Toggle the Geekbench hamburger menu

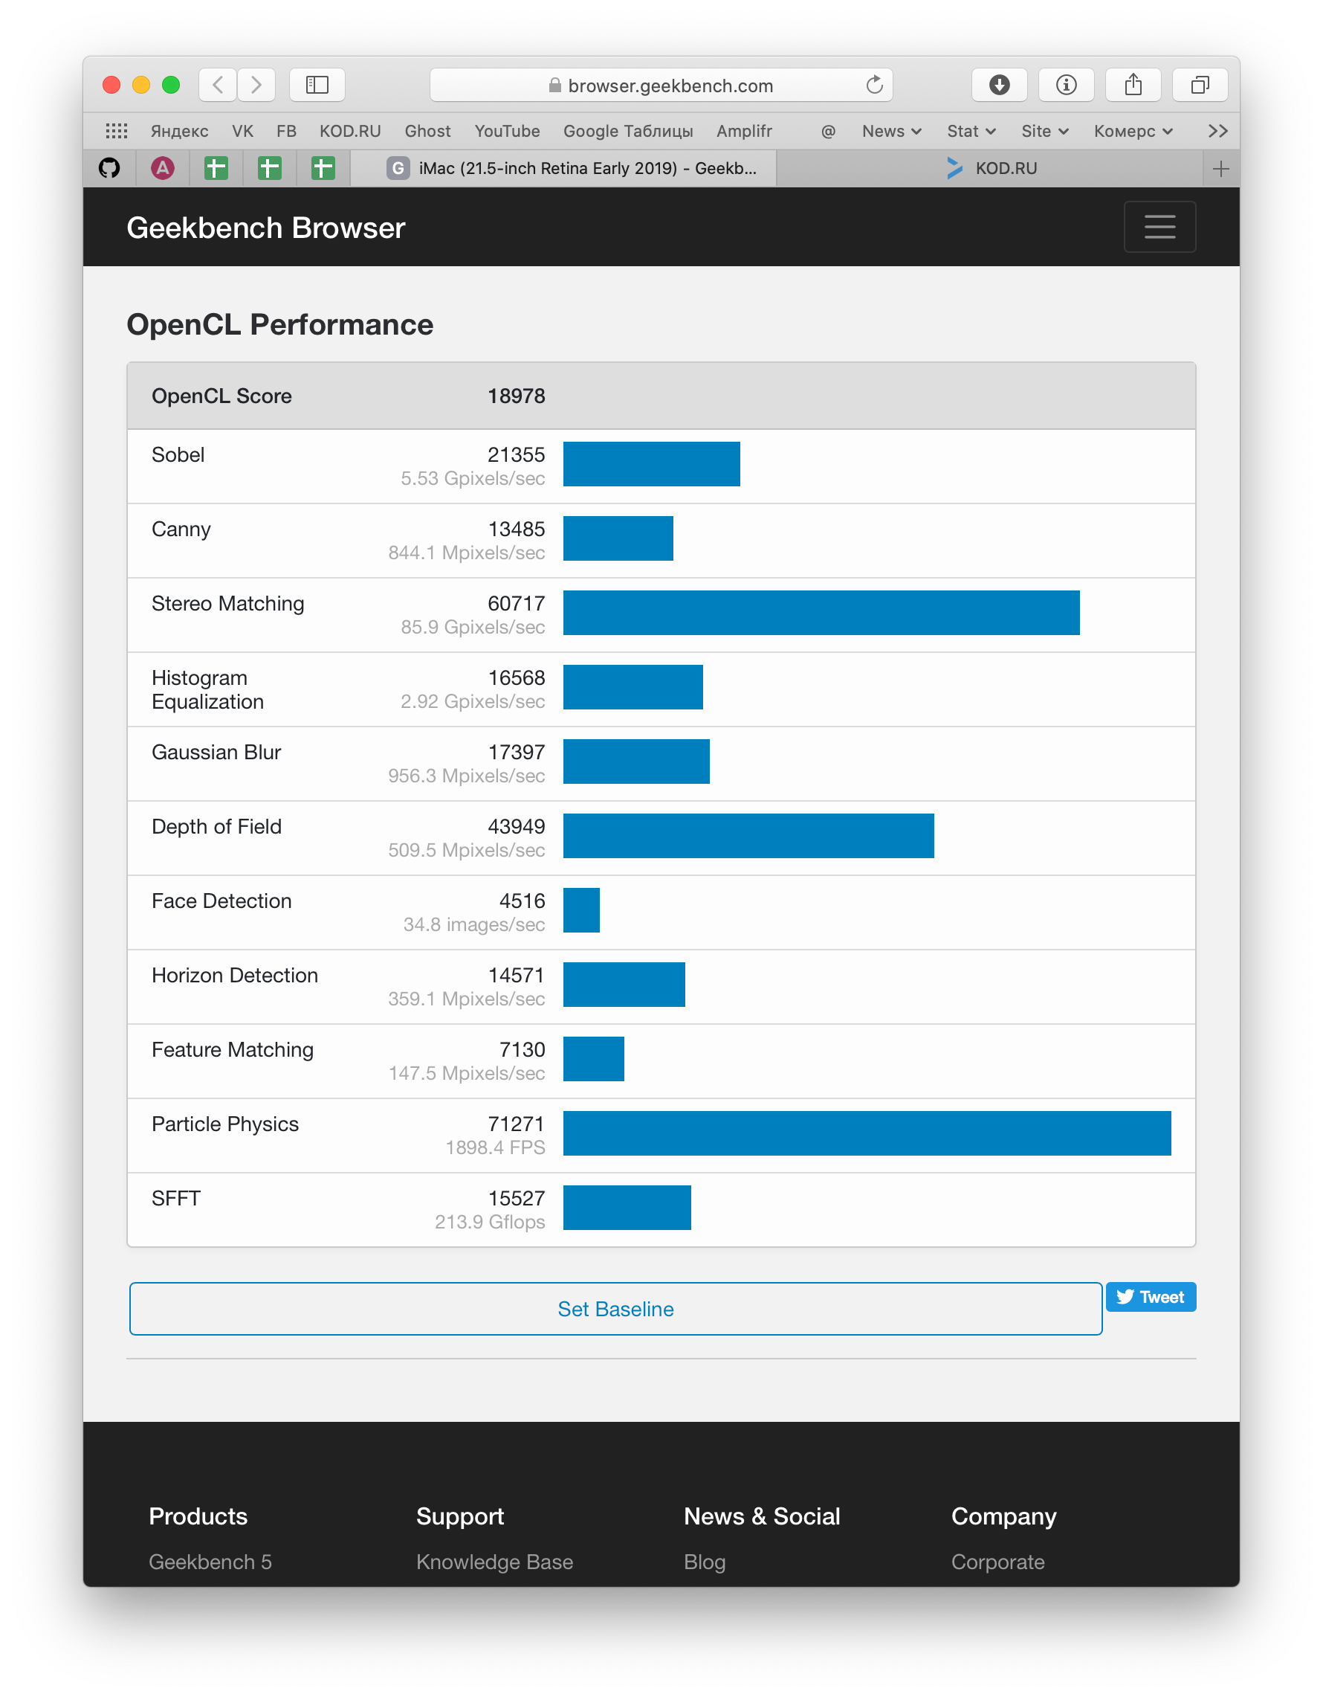point(1159,227)
